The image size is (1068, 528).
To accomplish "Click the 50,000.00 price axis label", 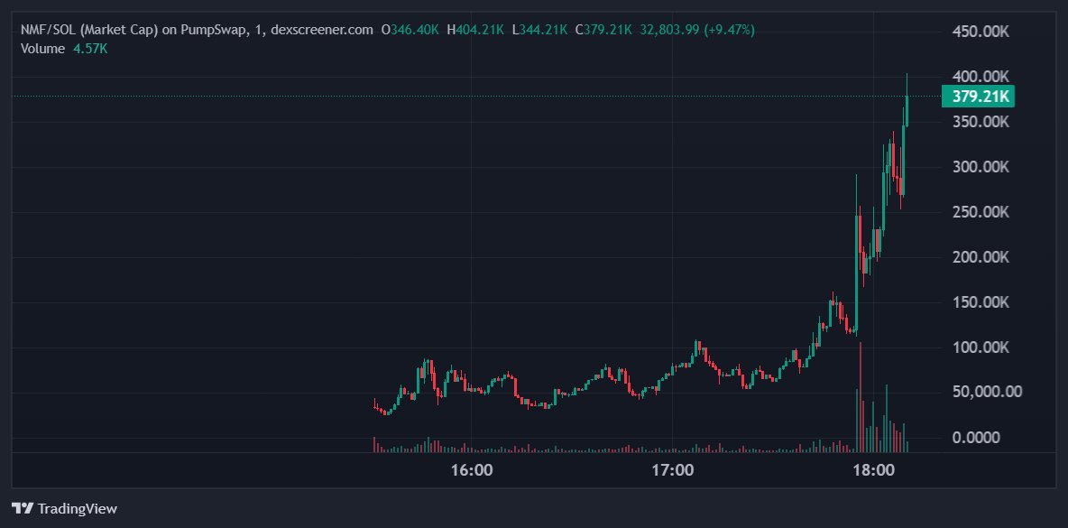I will [987, 392].
